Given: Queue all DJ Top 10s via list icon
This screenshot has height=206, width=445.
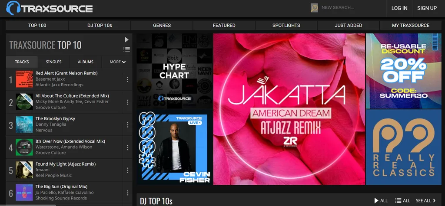Looking at the screenshot, I should pos(403,201).
